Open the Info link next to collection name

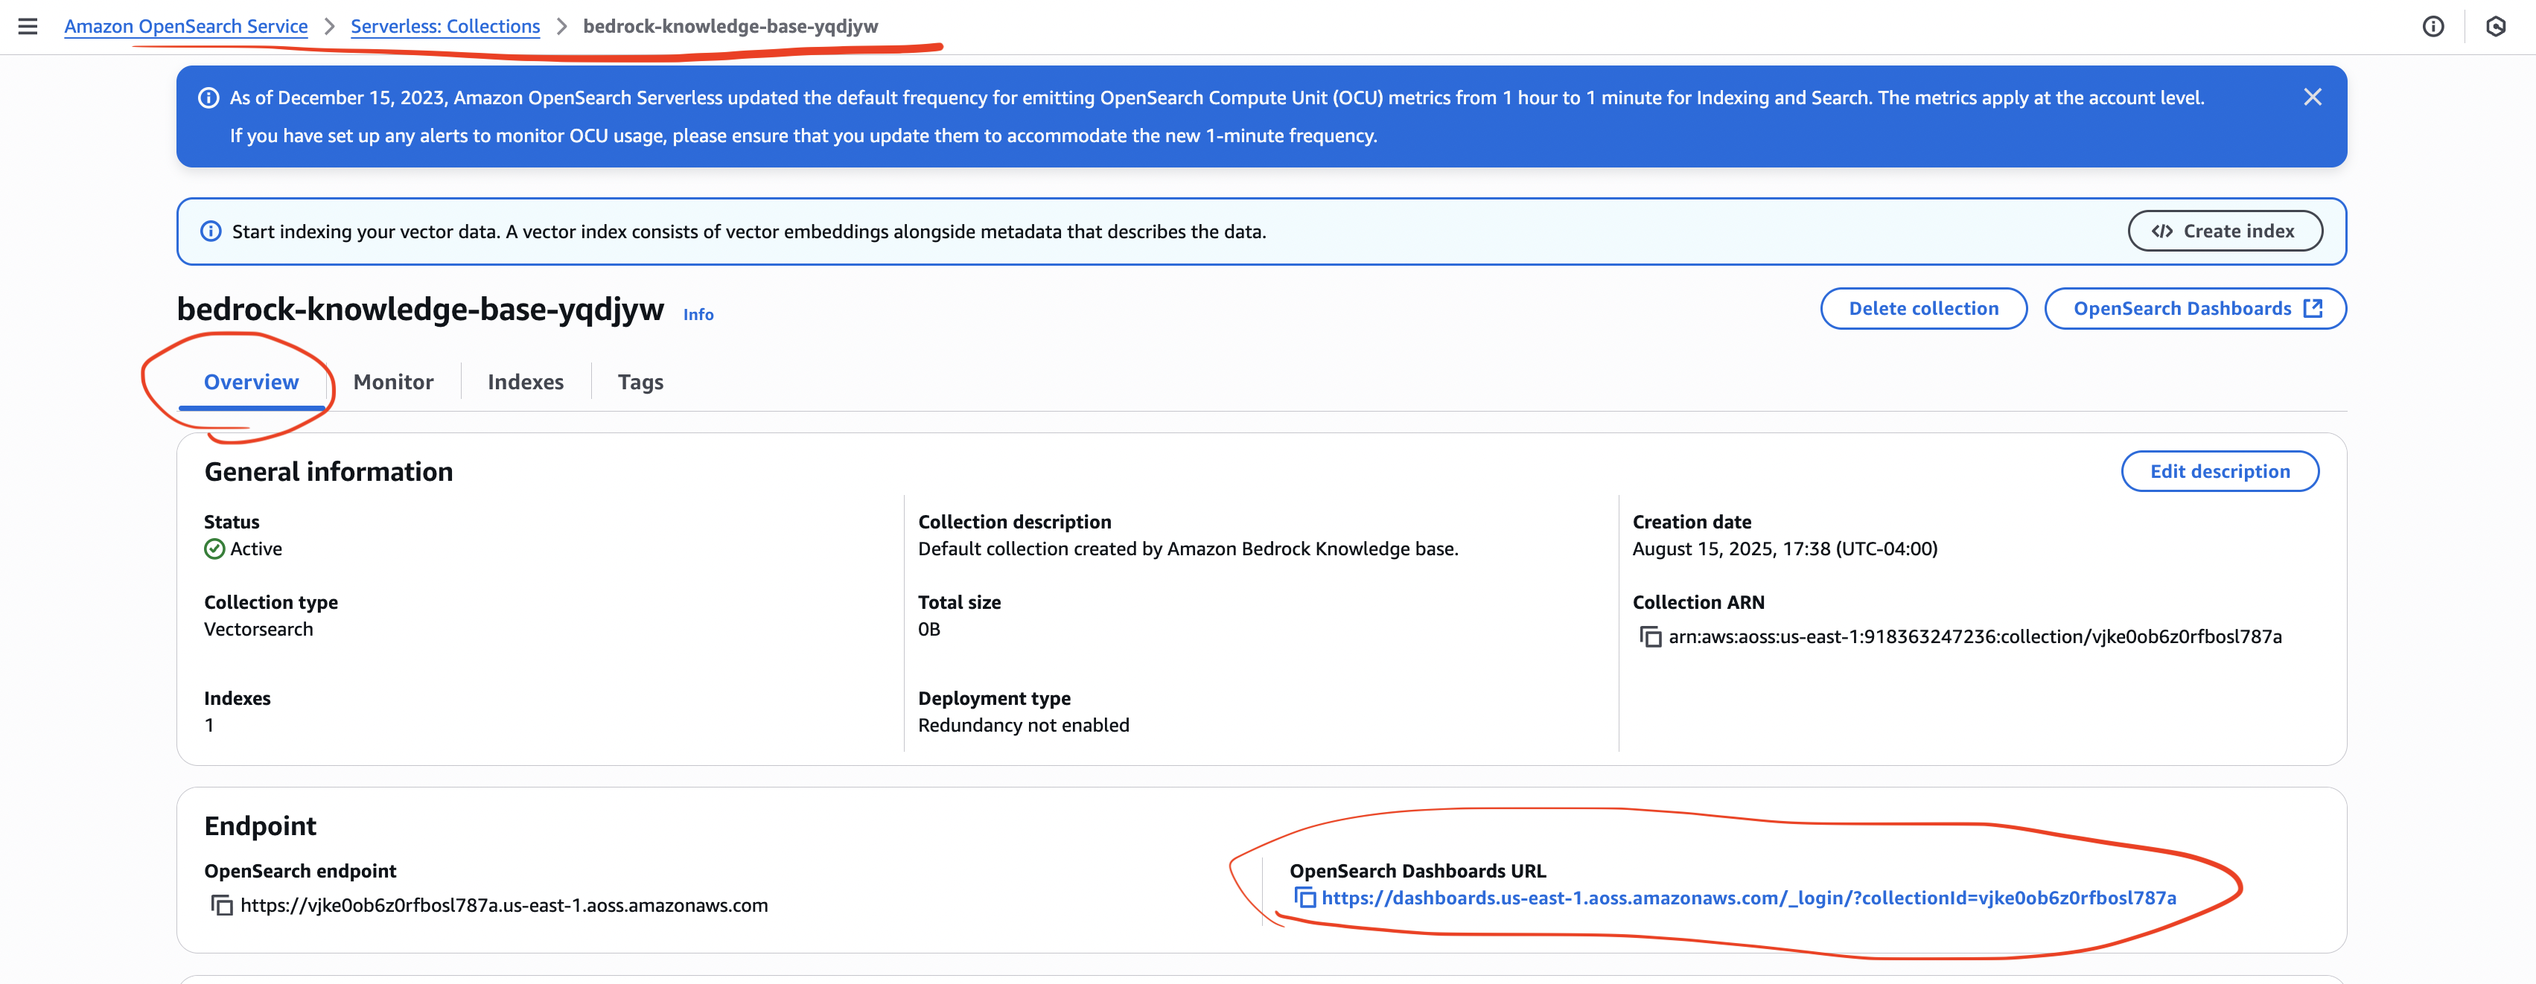(x=698, y=315)
